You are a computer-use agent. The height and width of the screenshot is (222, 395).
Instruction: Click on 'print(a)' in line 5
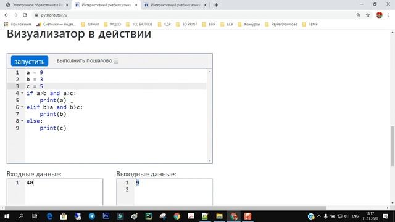pyautogui.click(x=53, y=100)
